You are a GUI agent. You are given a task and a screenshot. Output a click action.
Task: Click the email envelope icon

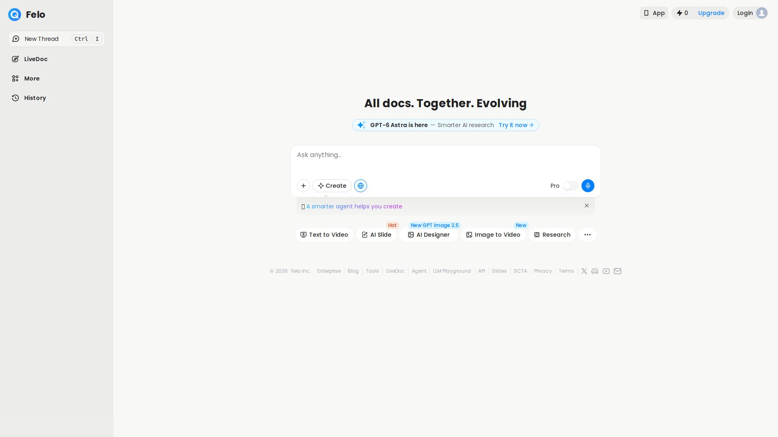pyautogui.click(x=618, y=271)
